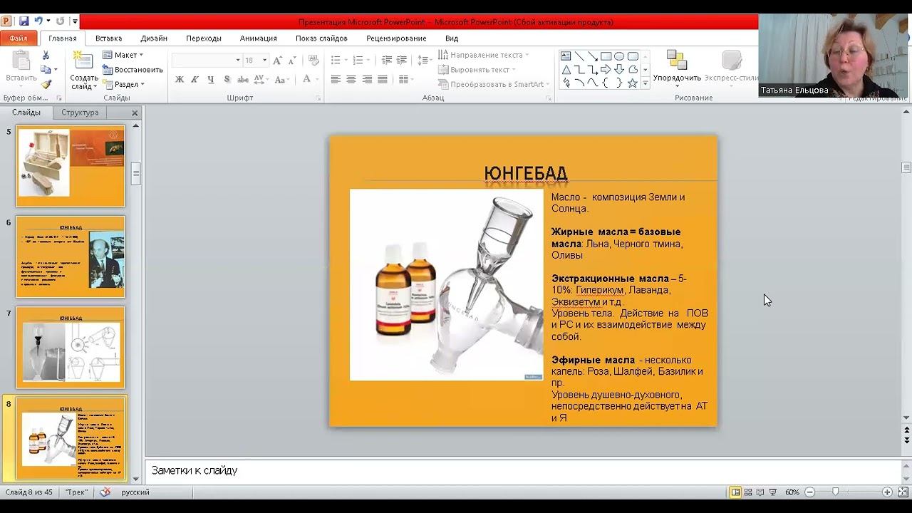The height and width of the screenshot is (513, 912).
Task: Click the zoom in plus button
Action: pyautogui.click(x=887, y=492)
